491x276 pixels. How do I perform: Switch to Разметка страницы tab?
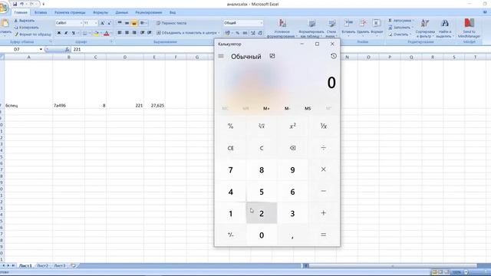tap(70, 12)
